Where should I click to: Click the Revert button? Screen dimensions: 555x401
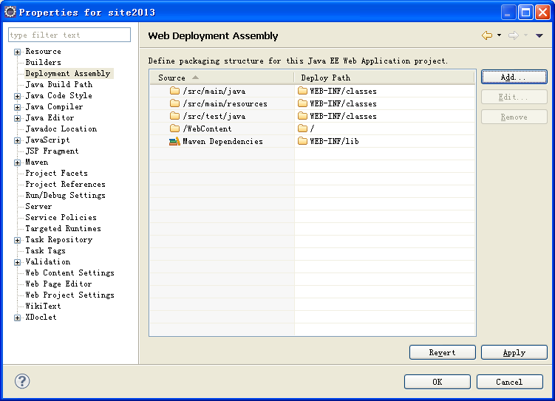443,352
